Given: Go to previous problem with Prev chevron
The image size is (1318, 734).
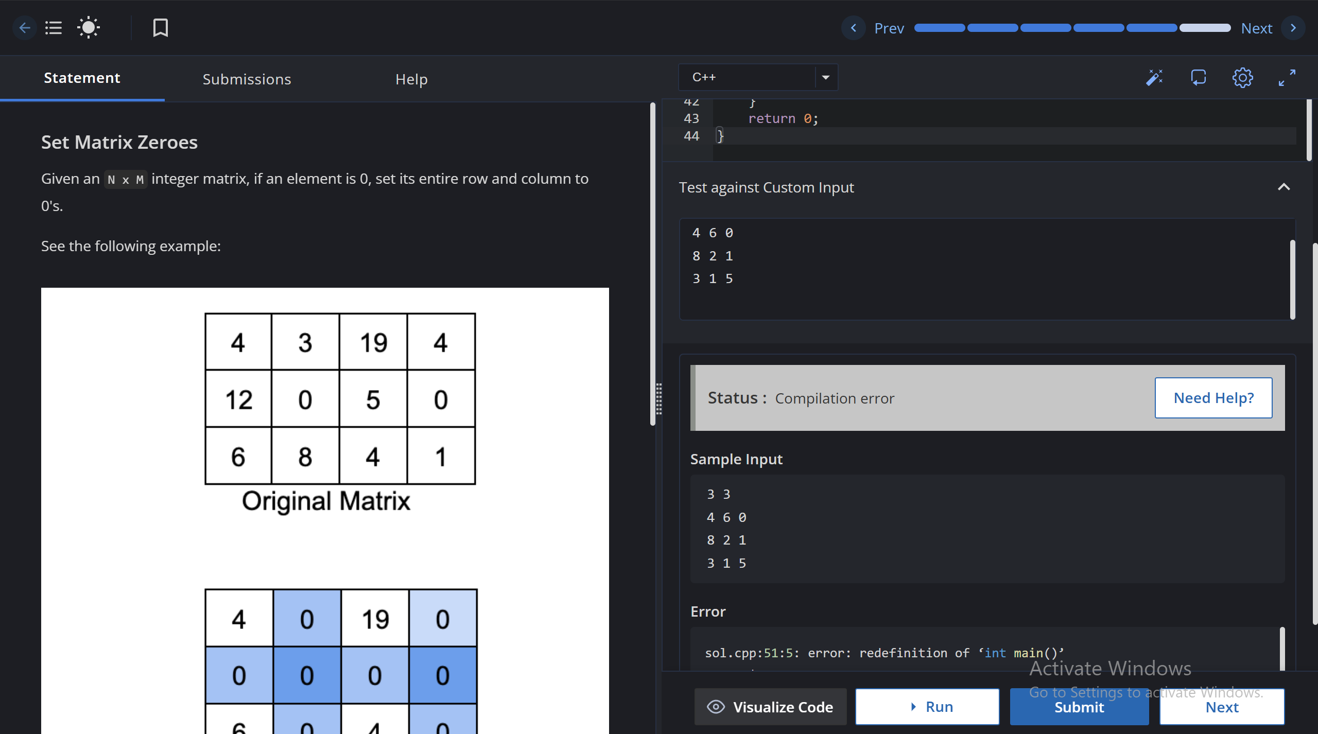Looking at the screenshot, I should pos(854,28).
